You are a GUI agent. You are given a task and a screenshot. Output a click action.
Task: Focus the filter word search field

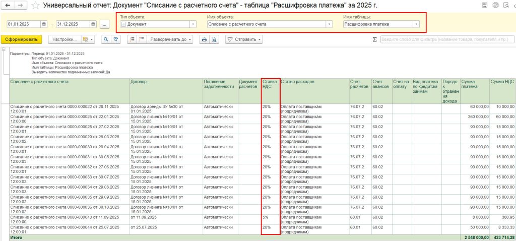click(446, 39)
